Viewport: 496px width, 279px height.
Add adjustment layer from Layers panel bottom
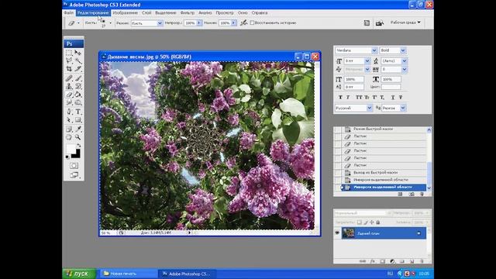pyautogui.click(x=392, y=261)
